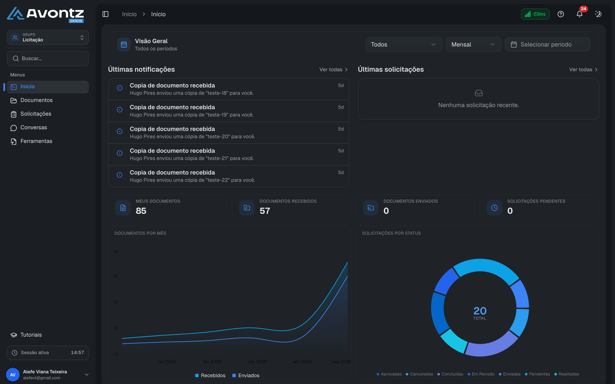Open the teste-22 copy notification
Screen dimensions: 615x384
pyautogui.click(x=229, y=176)
